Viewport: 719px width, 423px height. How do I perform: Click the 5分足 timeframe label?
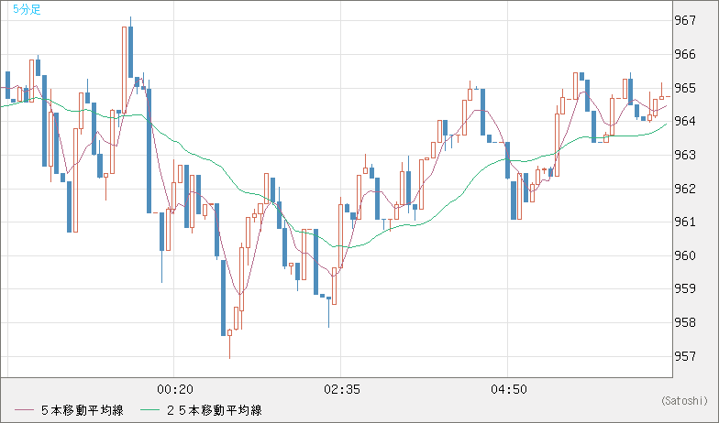tap(27, 9)
